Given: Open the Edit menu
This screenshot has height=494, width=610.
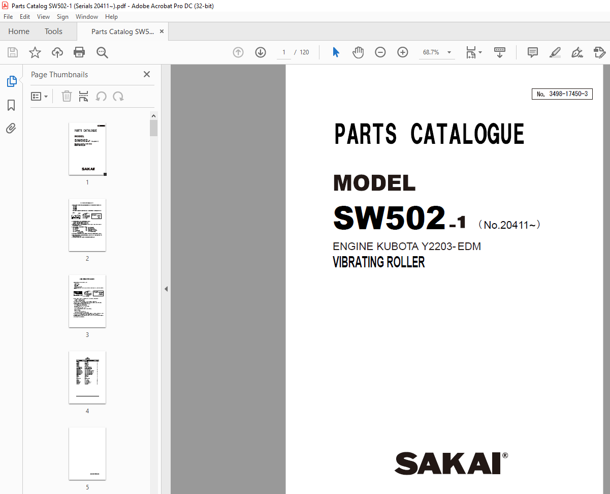Looking at the screenshot, I should click(25, 17).
